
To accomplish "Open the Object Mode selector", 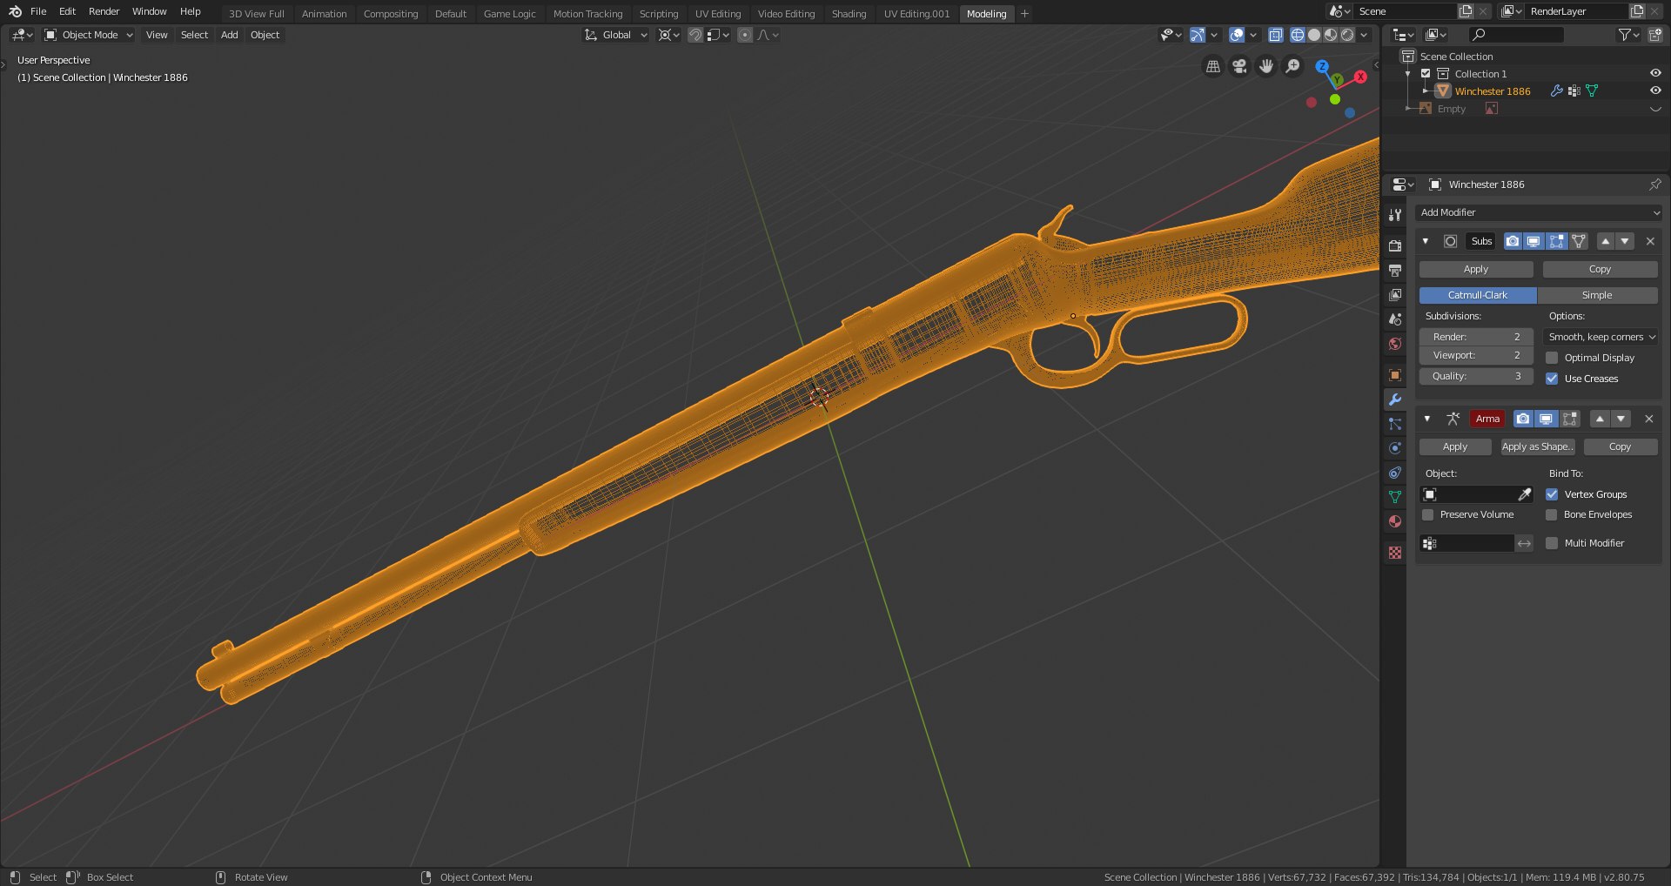I will (89, 35).
